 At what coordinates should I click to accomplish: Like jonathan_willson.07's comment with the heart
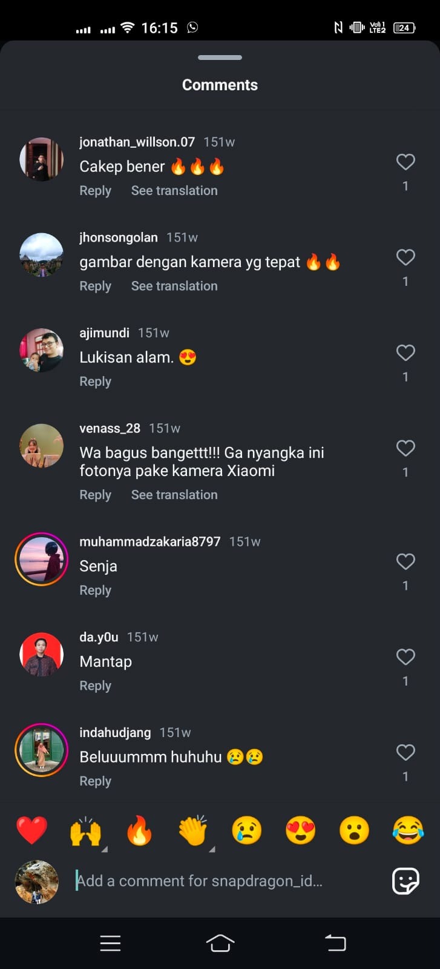click(406, 162)
